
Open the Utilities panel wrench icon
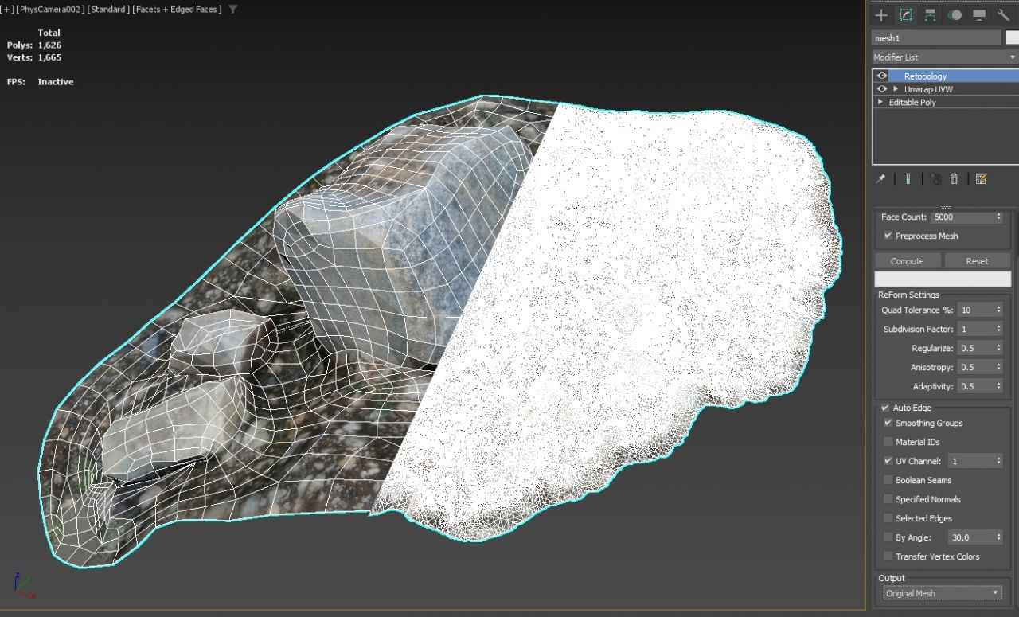1003,15
